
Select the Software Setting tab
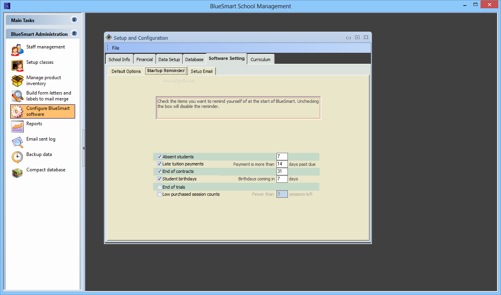click(227, 58)
